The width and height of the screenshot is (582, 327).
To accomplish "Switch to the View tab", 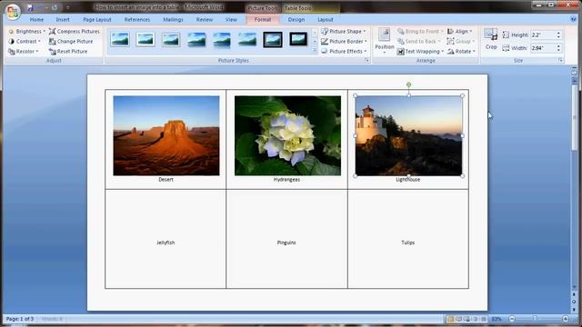I will click(231, 20).
